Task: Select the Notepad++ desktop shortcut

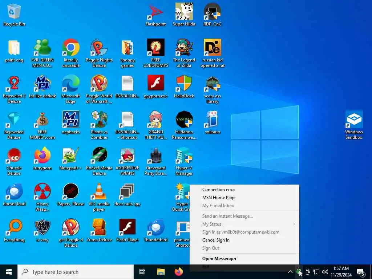Action: coord(71,159)
